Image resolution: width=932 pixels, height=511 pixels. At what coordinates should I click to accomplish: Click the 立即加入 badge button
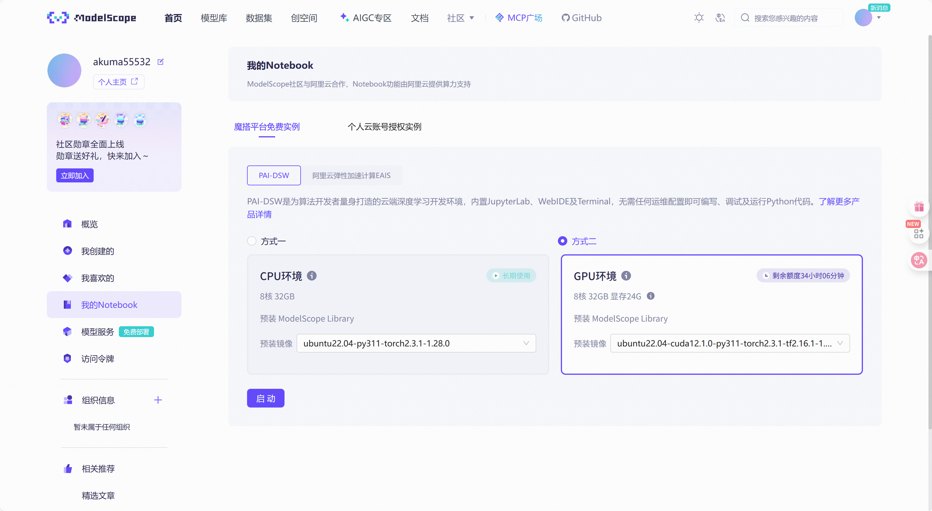point(75,176)
